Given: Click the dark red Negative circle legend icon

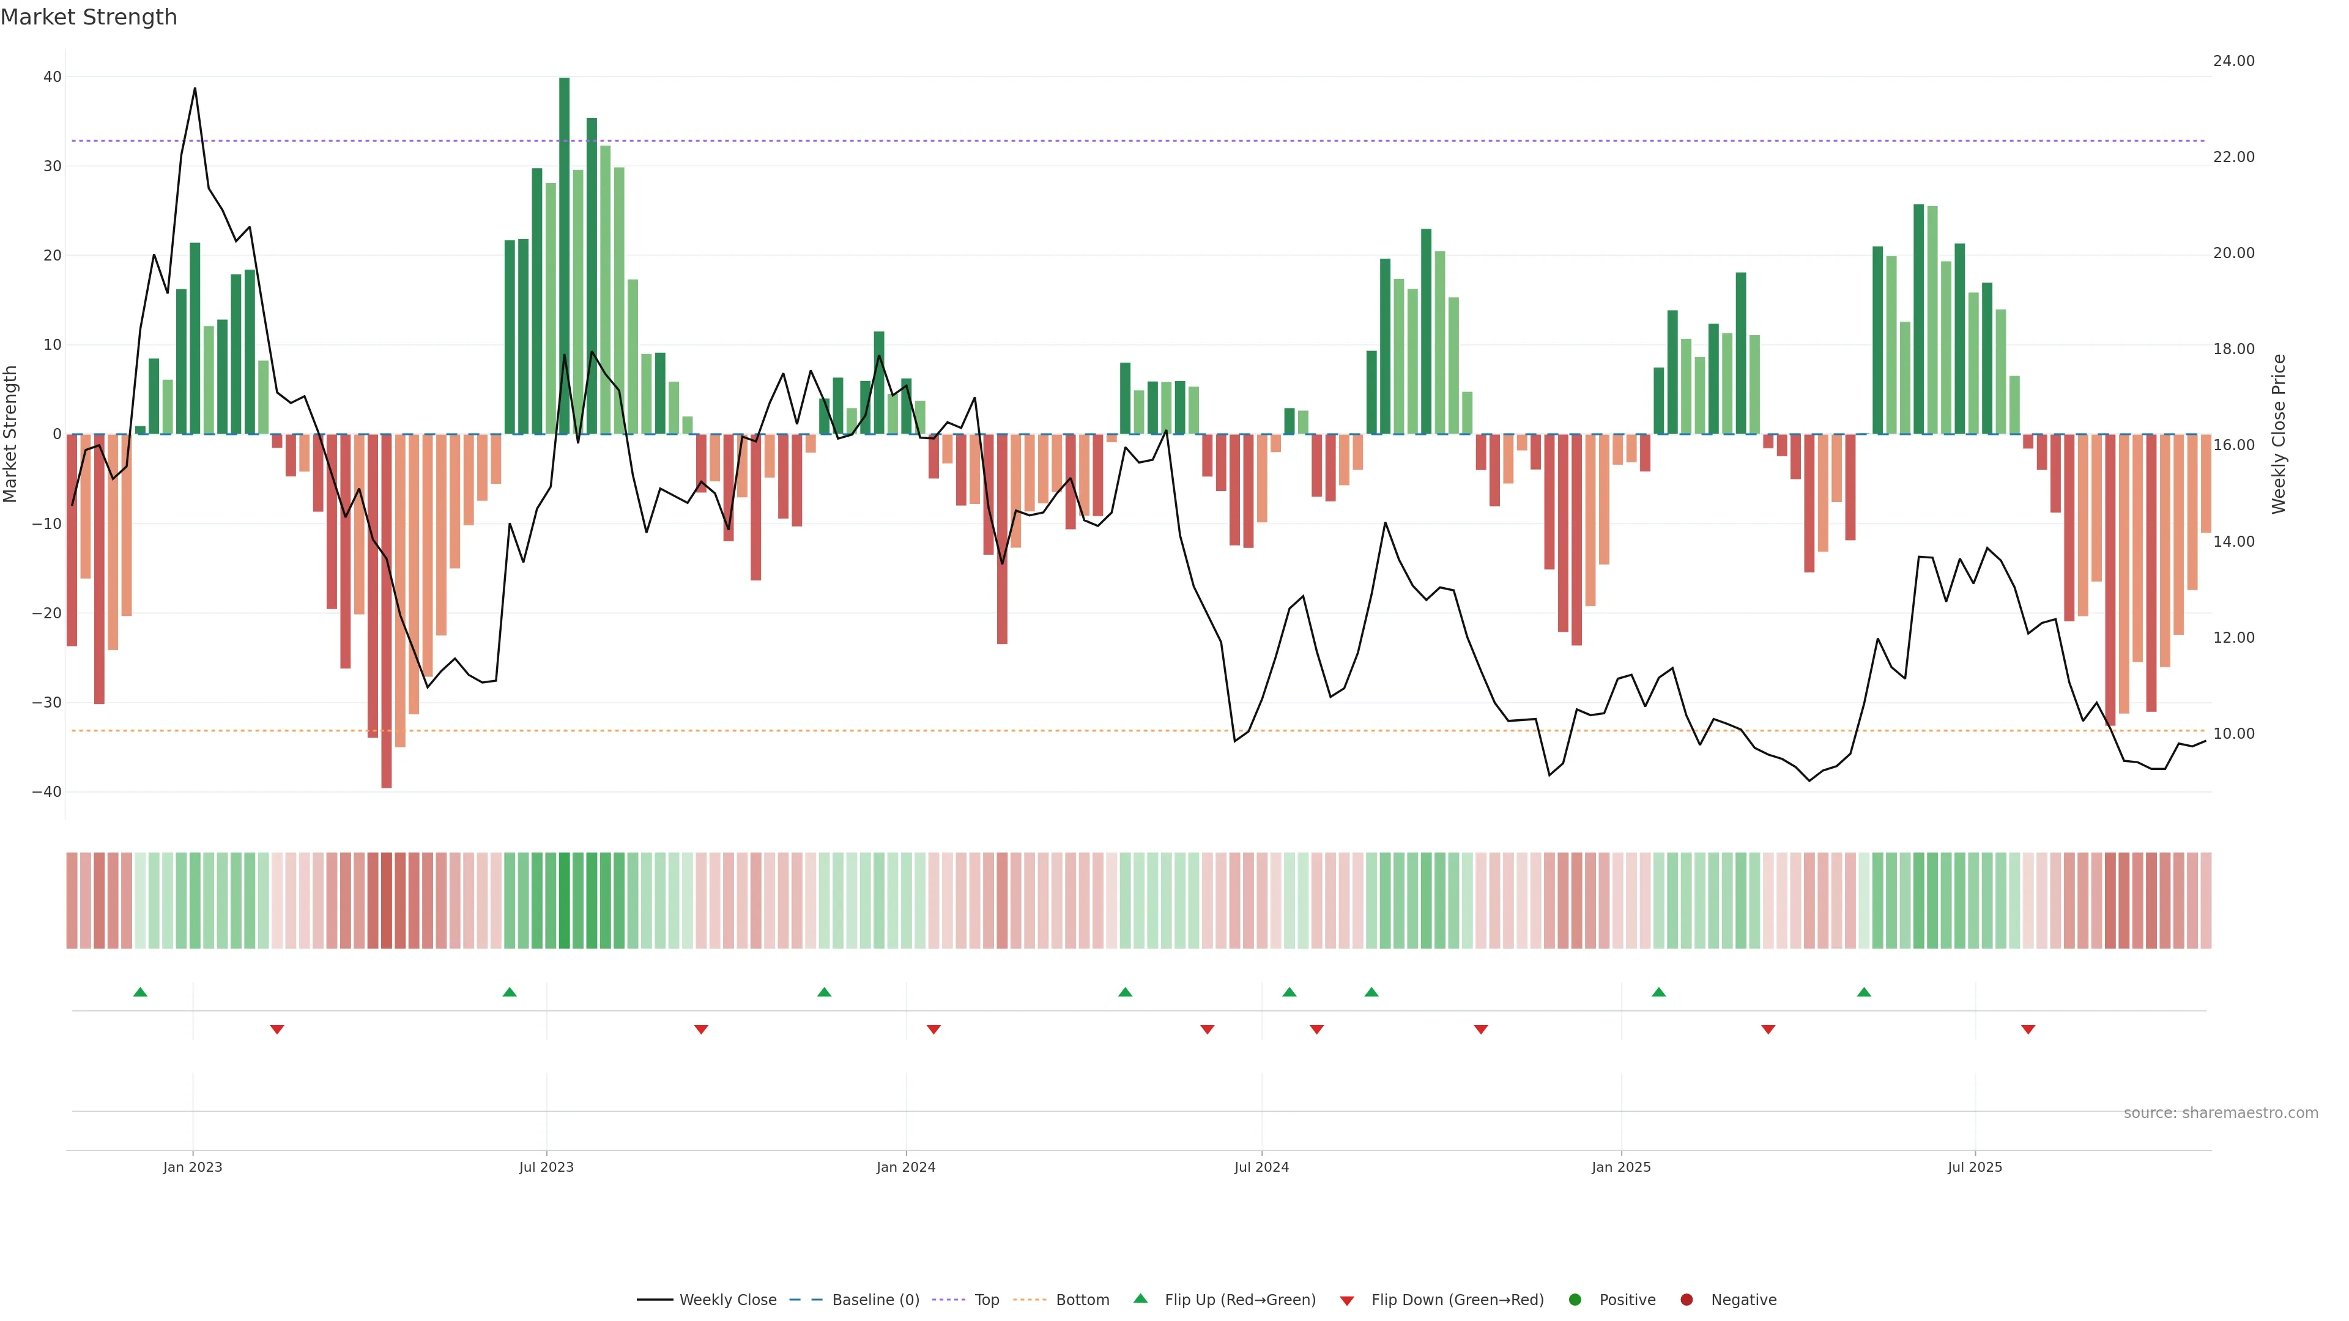Looking at the screenshot, I should [1686, 1300].
